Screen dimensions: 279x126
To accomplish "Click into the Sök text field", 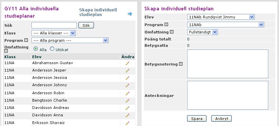I will pyautogui.click(x=54, y=25).
